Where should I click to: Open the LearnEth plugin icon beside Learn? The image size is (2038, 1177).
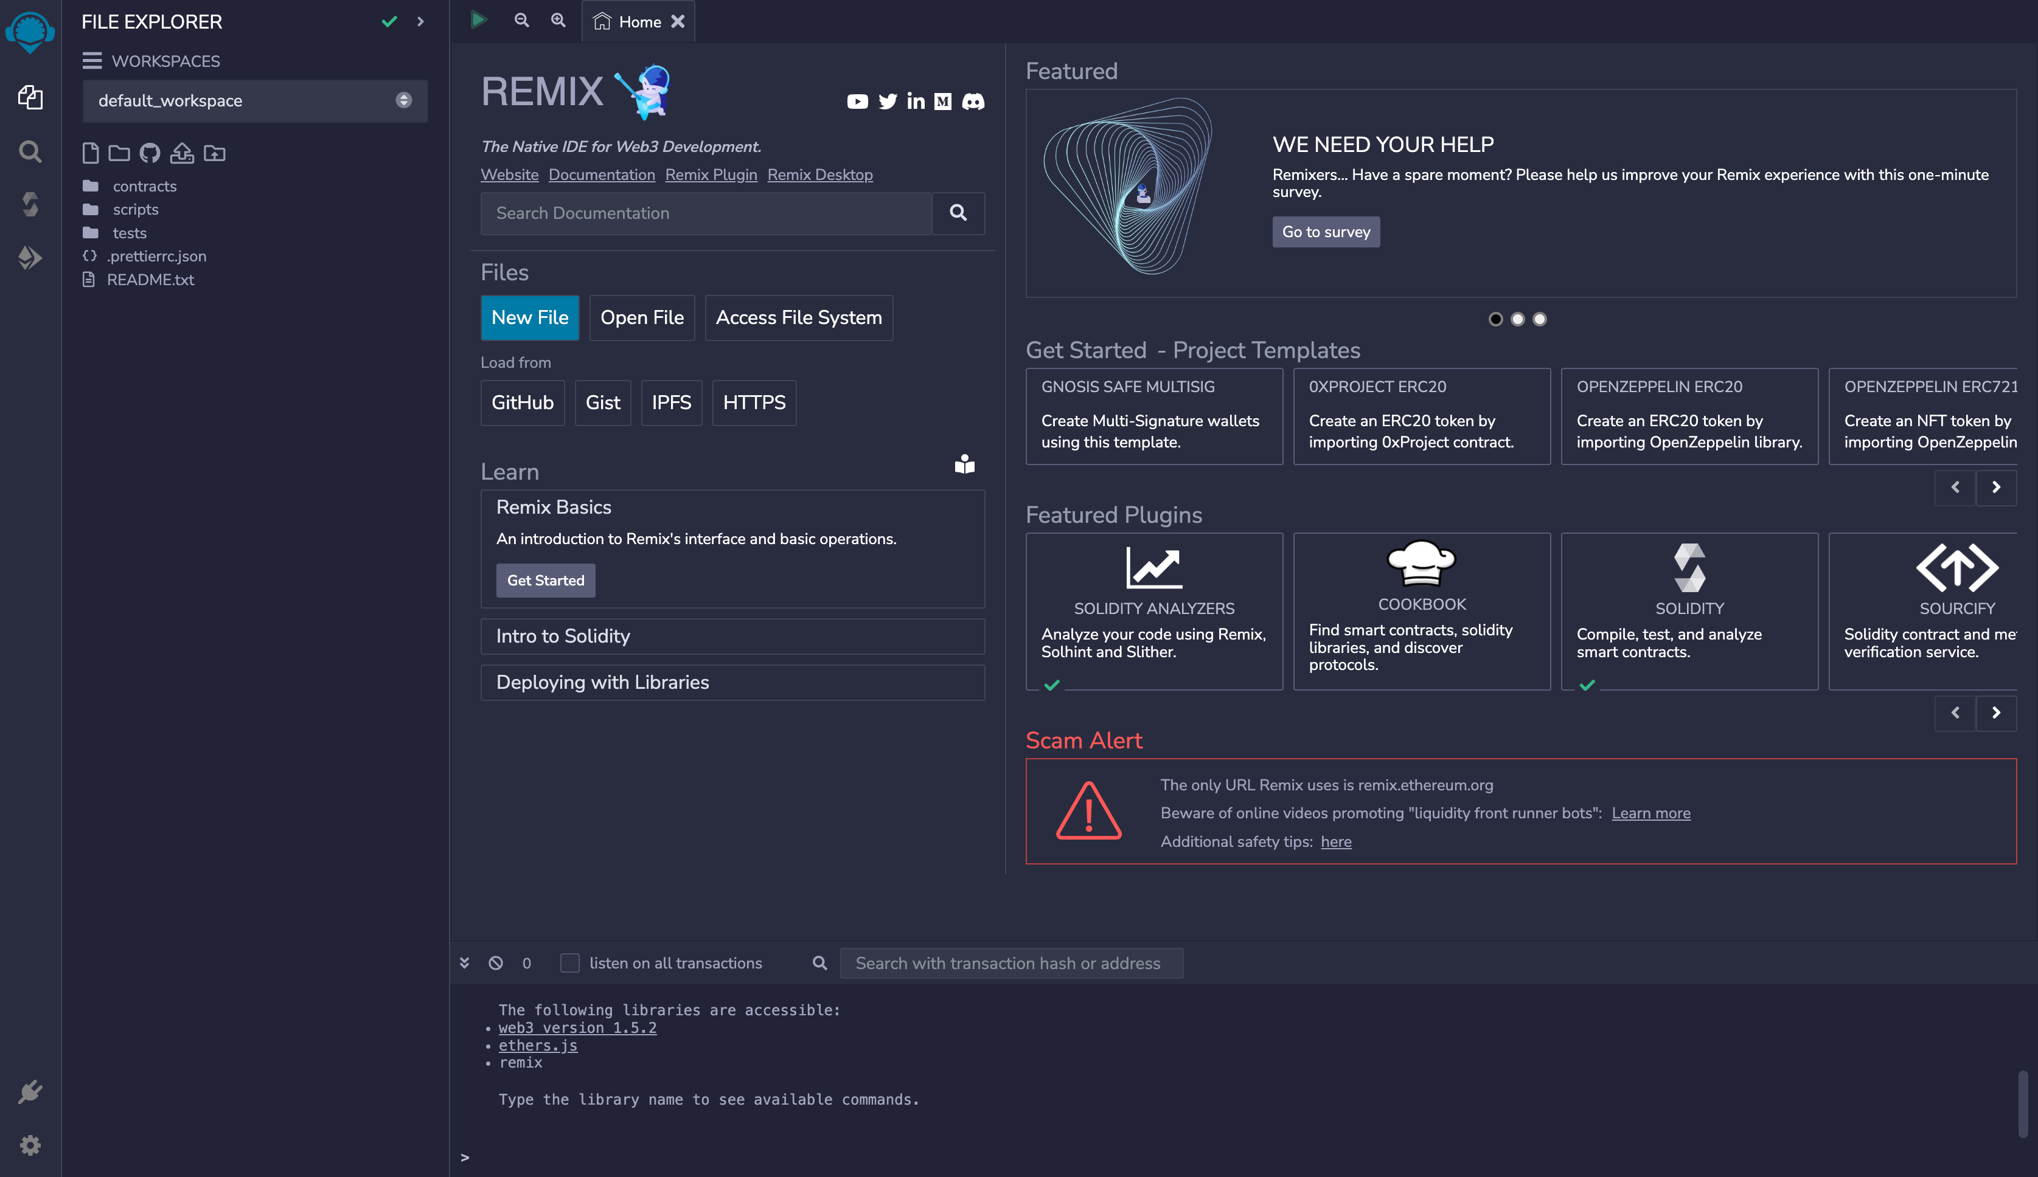pos(965,464)
